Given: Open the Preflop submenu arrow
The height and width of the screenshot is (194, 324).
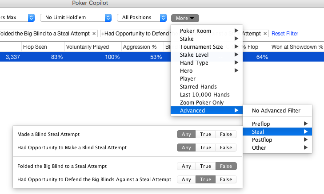Looking at the screenshot, I should click(306, 124).
